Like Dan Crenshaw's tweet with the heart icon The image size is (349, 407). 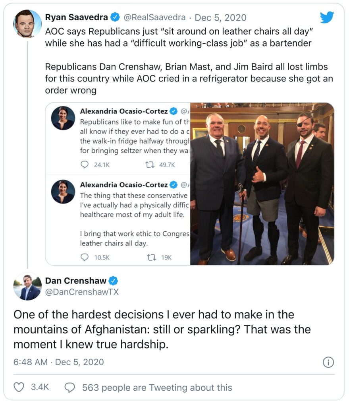point(19,387)
